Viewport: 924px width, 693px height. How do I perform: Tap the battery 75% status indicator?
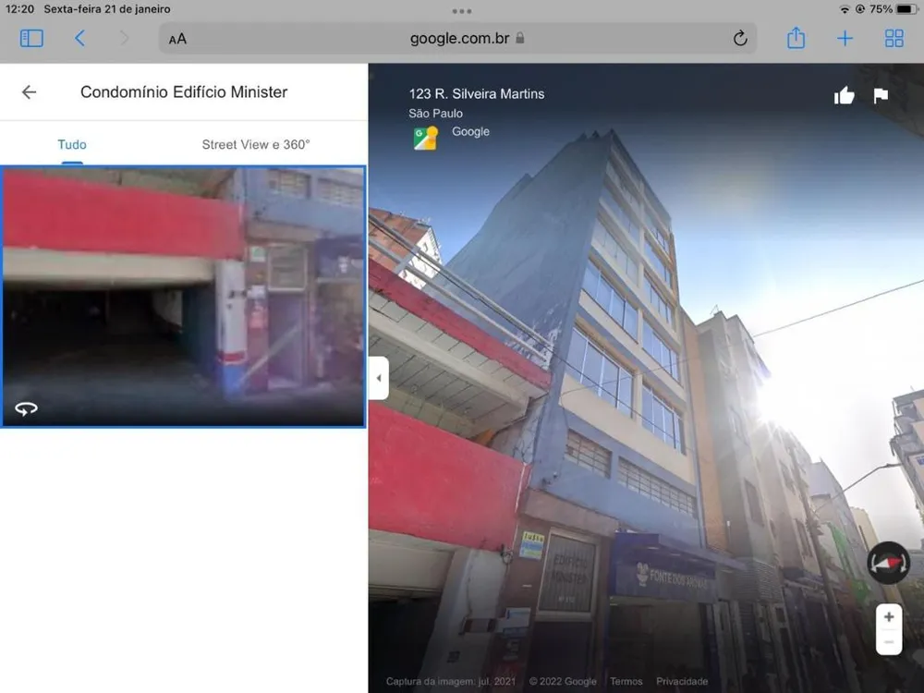pos(893,9)
